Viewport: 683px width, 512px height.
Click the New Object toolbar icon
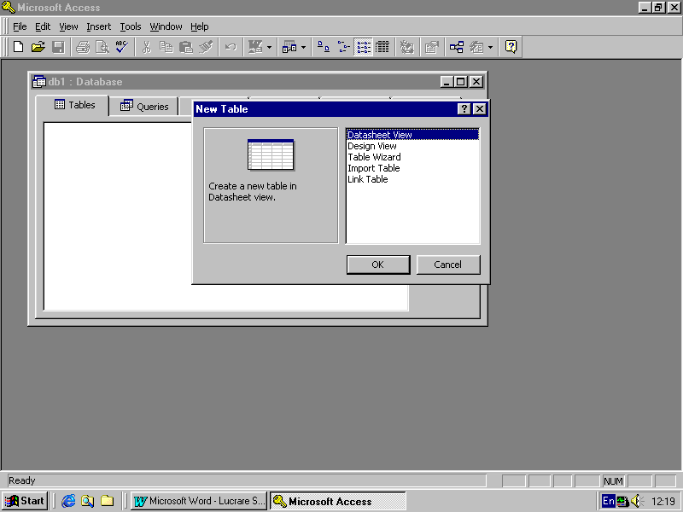tap(476, 47)
